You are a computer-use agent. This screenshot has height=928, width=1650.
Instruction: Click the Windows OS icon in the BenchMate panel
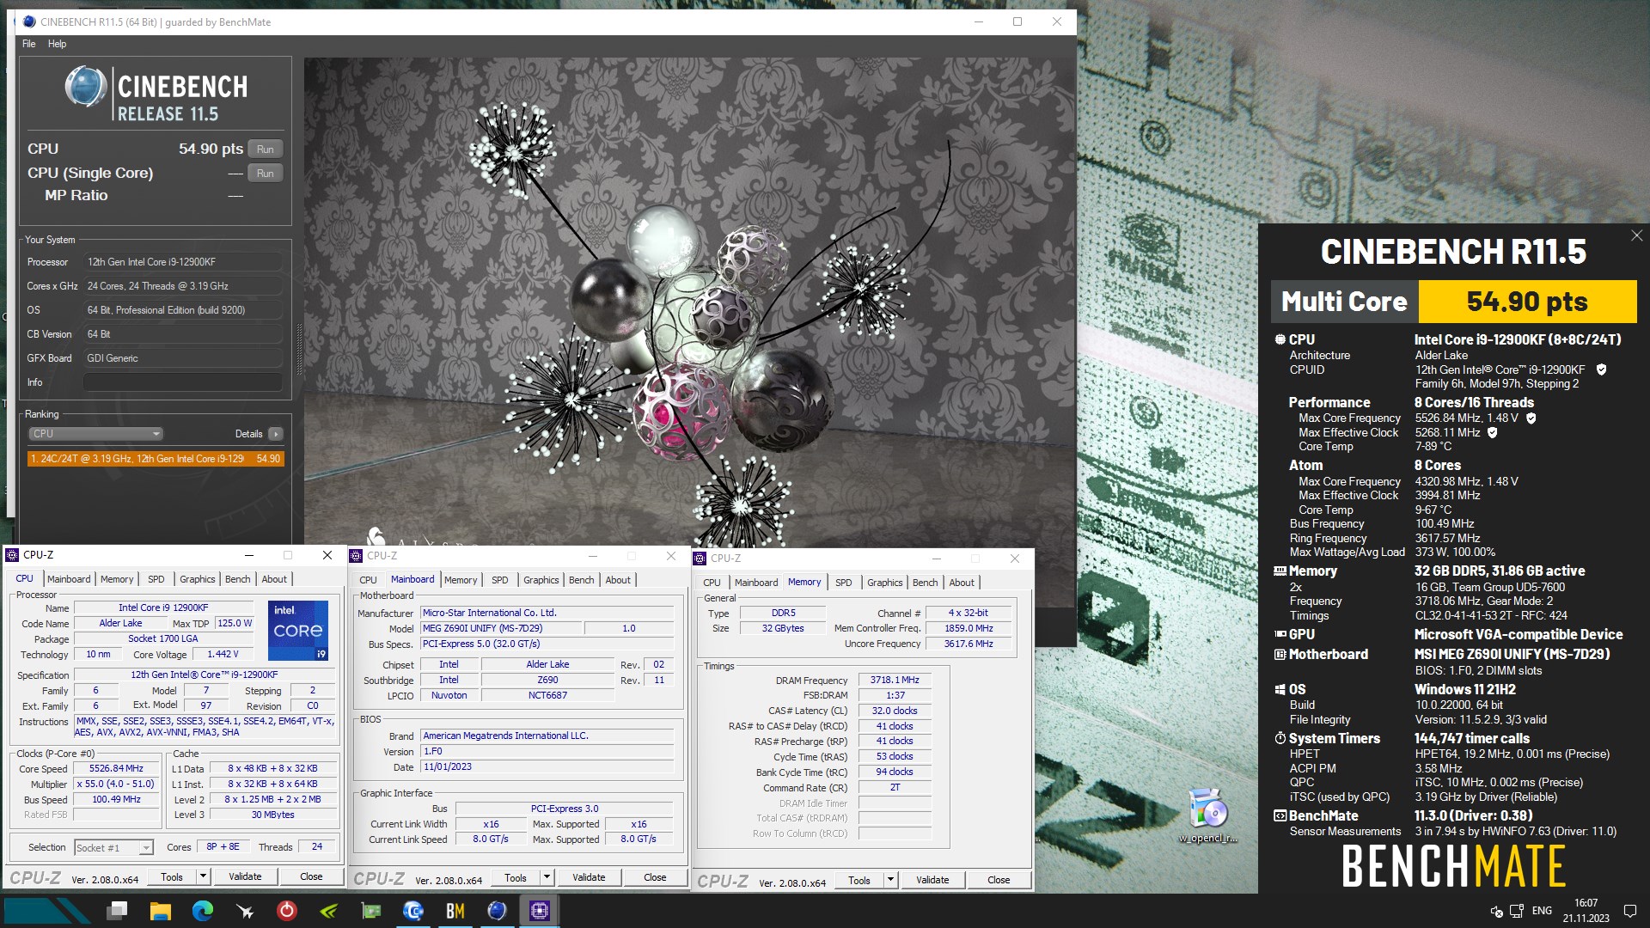click(x=1280, y=689)
